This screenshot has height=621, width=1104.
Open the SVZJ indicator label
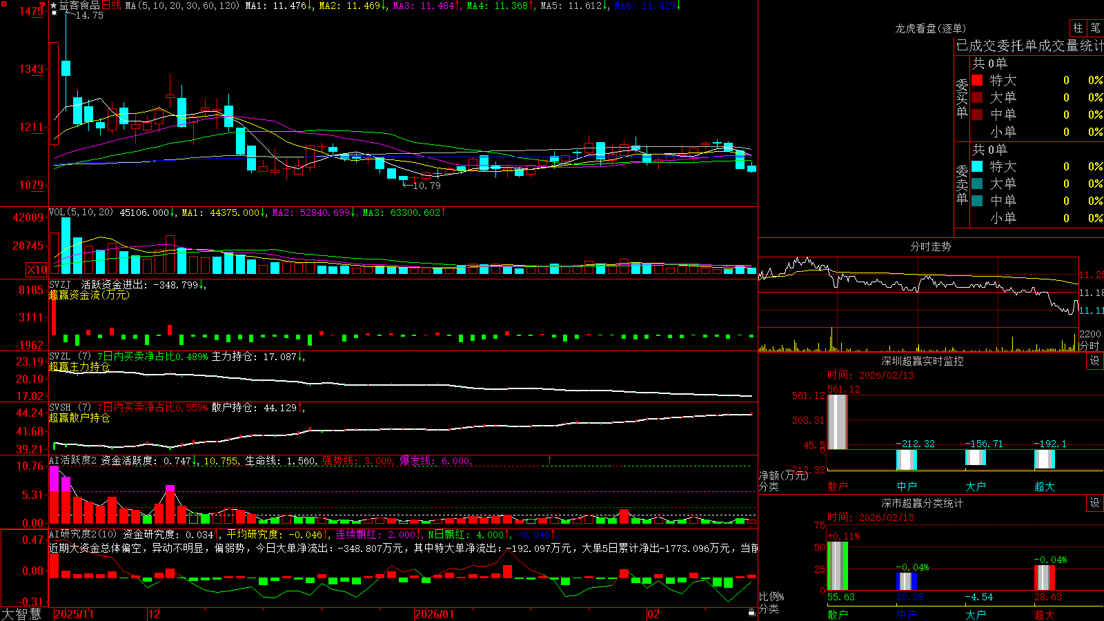59,284
